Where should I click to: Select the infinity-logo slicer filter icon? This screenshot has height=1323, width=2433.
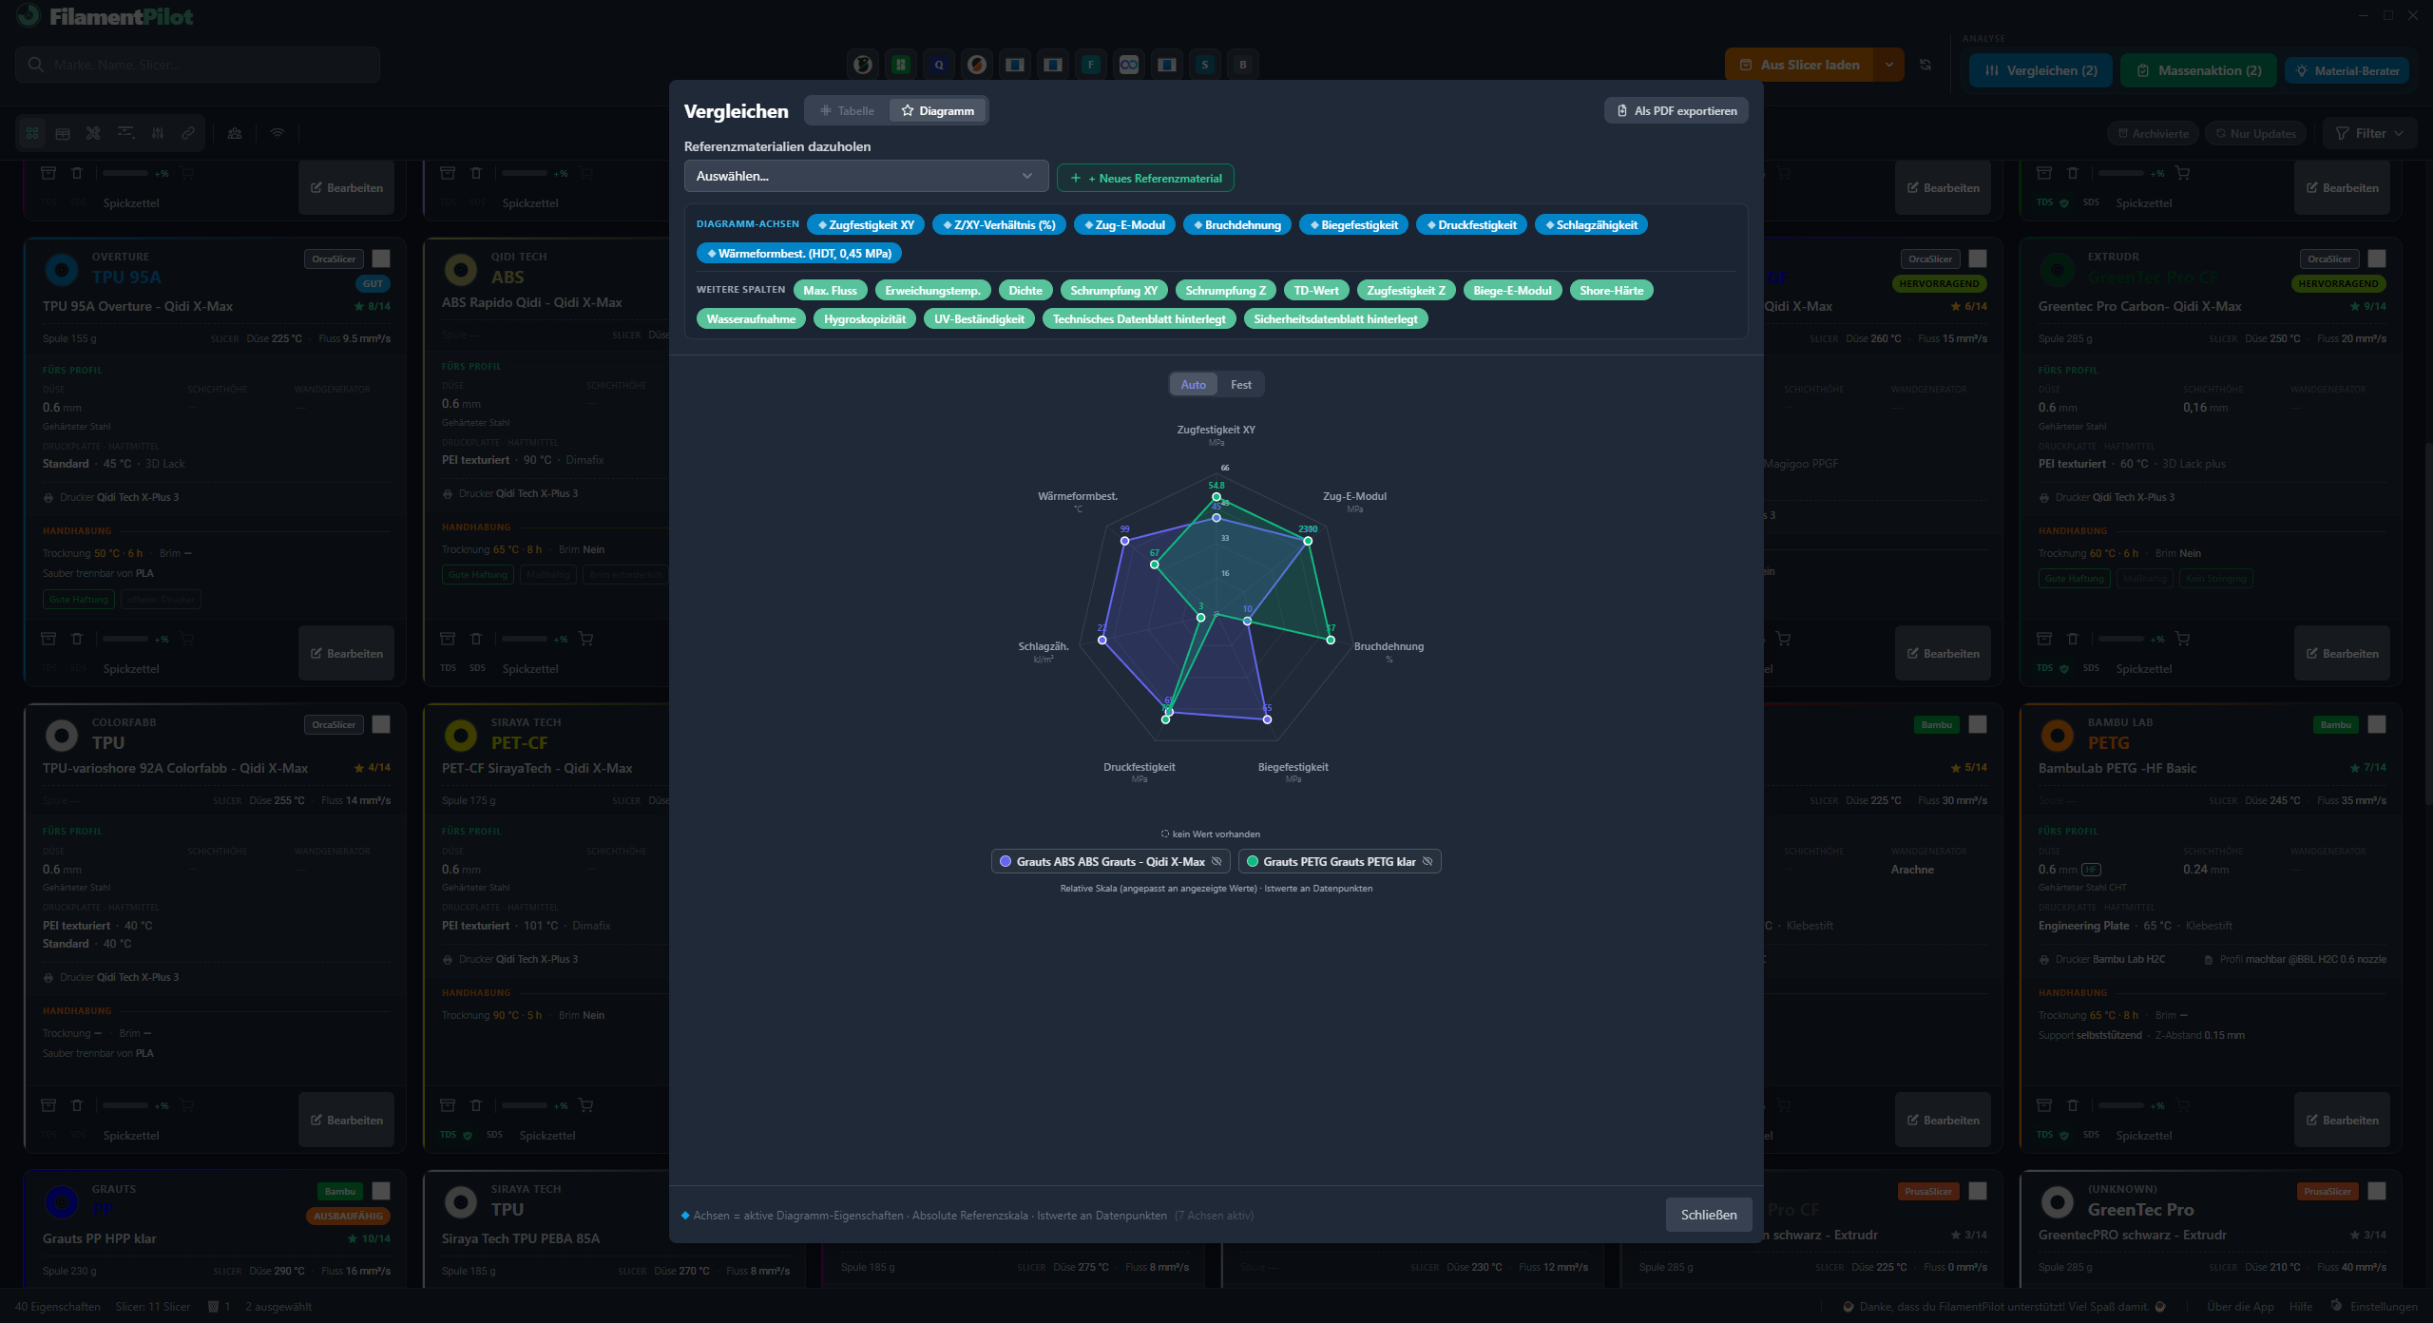click(1128, 65)
